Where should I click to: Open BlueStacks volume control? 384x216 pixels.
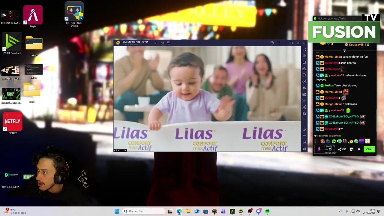pos(304,56)
